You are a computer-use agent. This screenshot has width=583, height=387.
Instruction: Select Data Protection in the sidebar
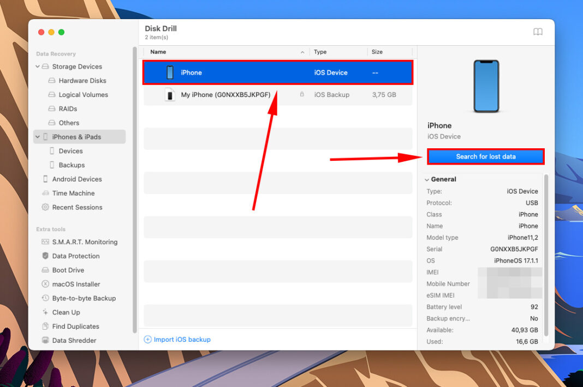tap(75, 256)
